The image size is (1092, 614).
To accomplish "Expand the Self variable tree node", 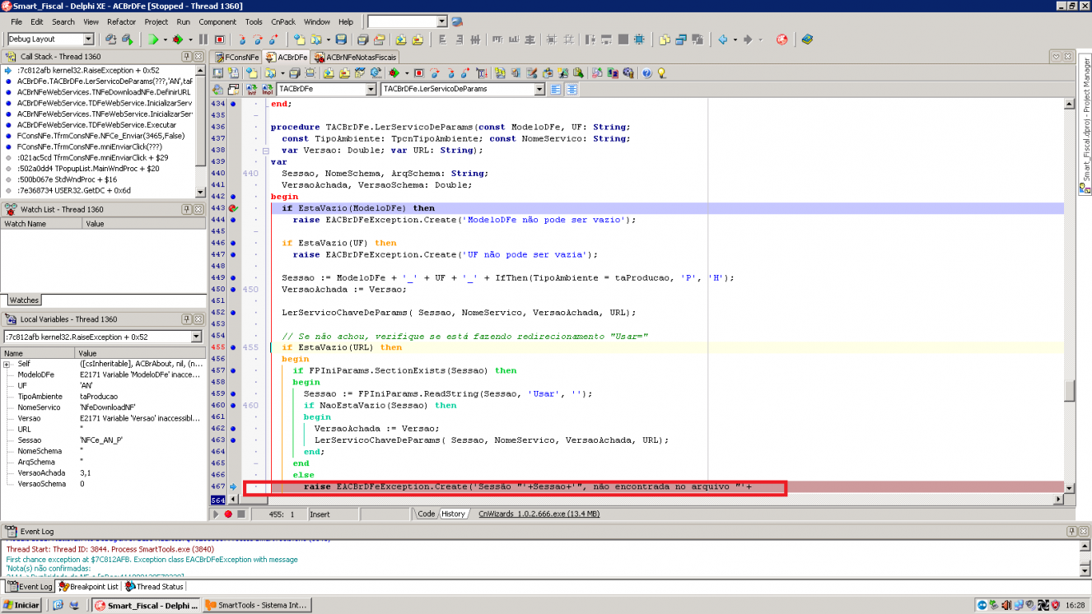I will coord(7,364).
